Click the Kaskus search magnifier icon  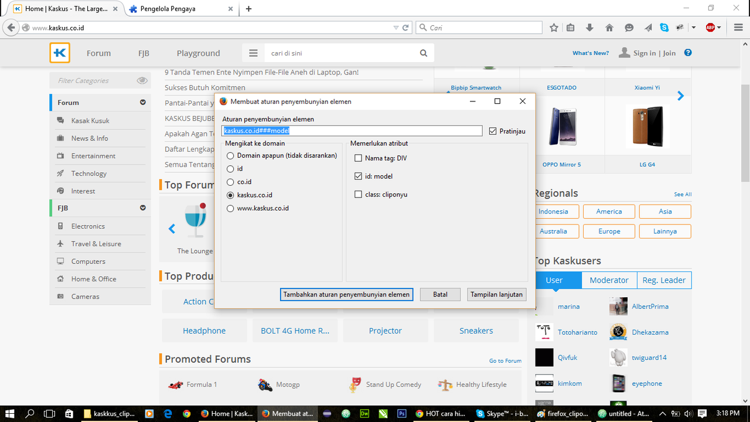pyautogui.click(x=424, y=53)
